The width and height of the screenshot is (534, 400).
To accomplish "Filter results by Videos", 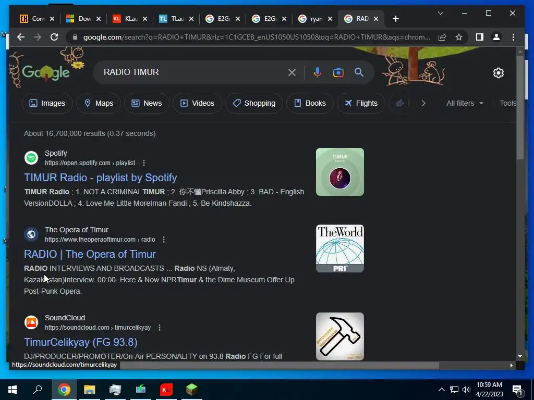I will tap(197, 103).
